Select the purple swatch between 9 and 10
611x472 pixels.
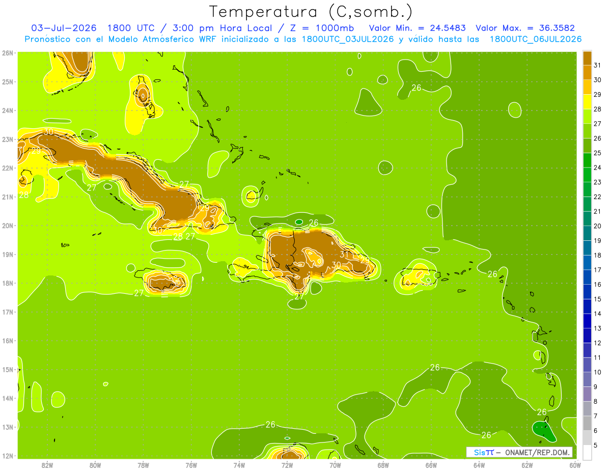click(x=588, y=379)
